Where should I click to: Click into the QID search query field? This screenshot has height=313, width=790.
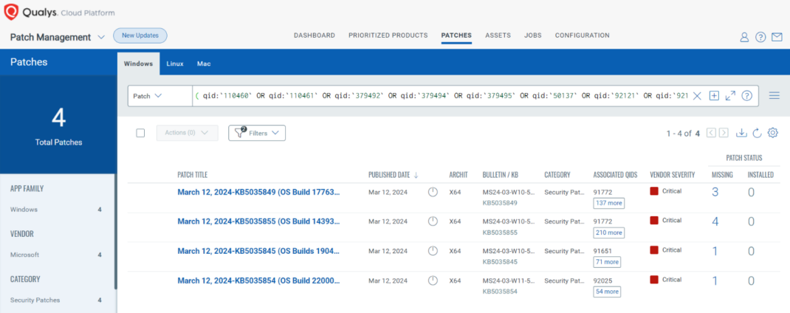(x=441, y=96)
